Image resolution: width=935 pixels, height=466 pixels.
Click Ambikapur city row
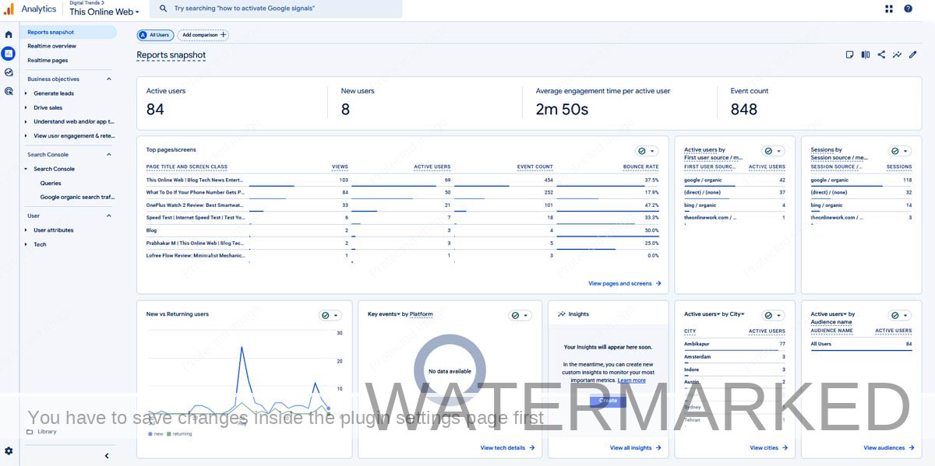pyautogui.click(x=735, y=344)
